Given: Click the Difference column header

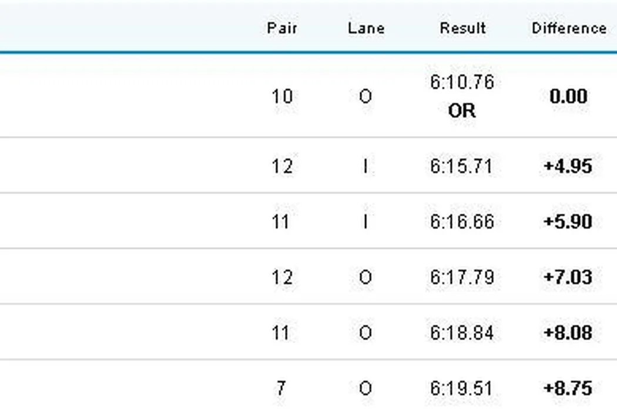Looking at the screenshot, I should [x=569, y=28].
